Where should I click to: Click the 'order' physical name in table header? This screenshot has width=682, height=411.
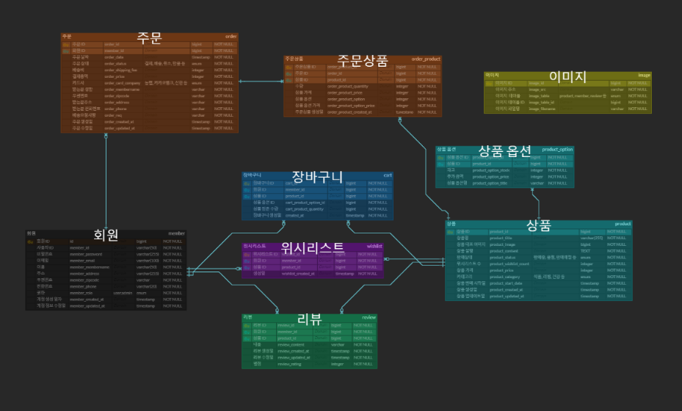coord(231,37)
